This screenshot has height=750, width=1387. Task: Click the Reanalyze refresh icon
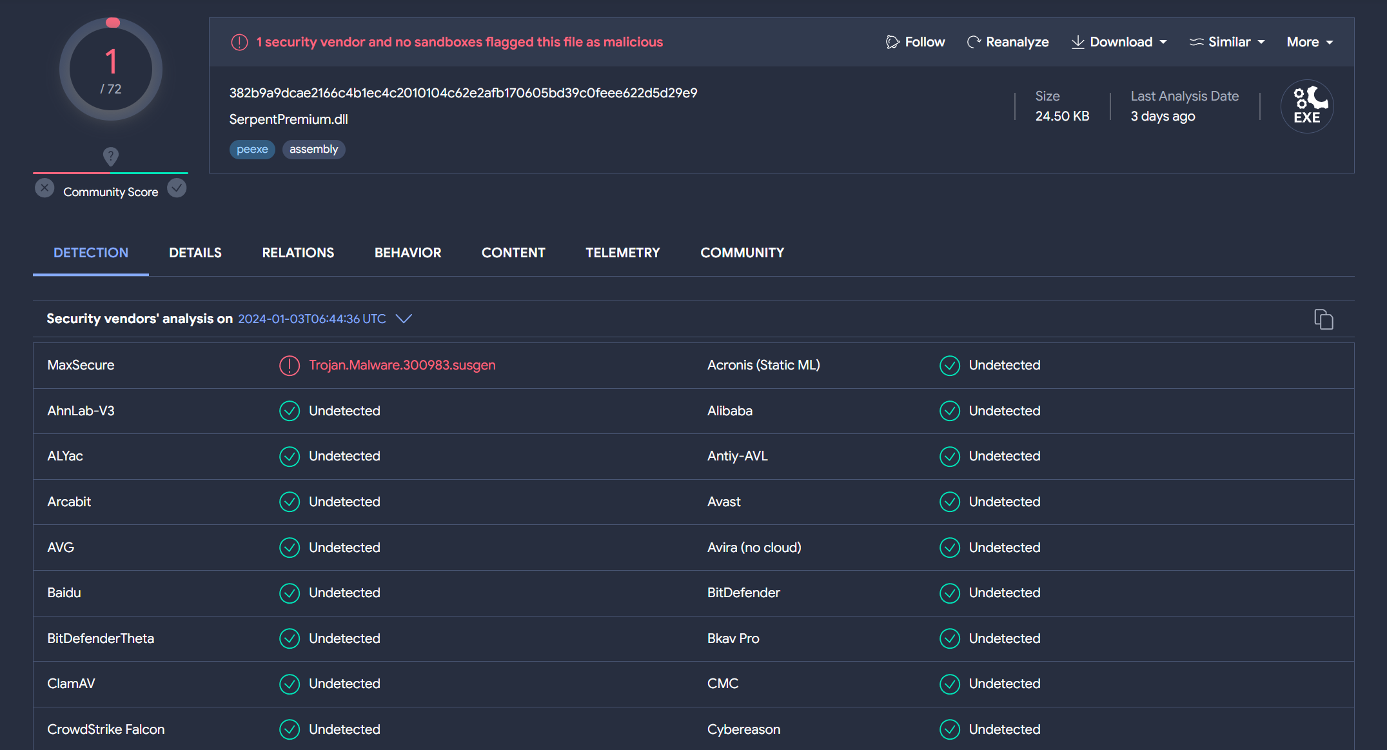(974, 43)
